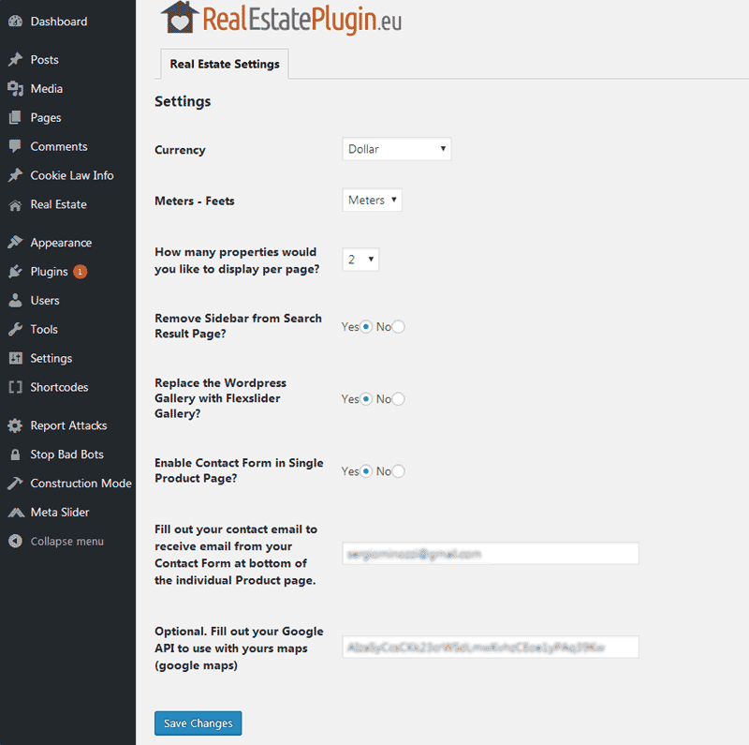Click the Collapse menu arrow icon
Image resolution: width=749 pixels, height=745 pixels.
coord(15,541)
